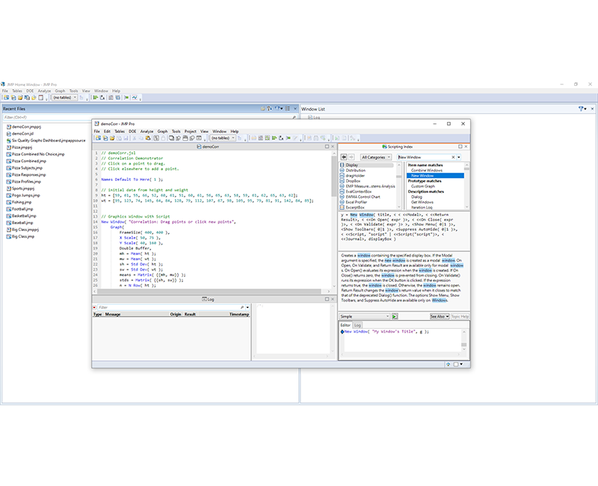
Task: Click the filter icon in the Window List panel
Action: pos(581,108)
